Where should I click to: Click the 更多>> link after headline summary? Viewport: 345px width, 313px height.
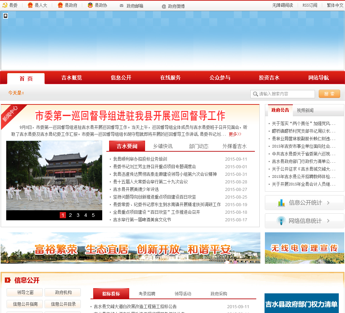(x=235, y=134)
